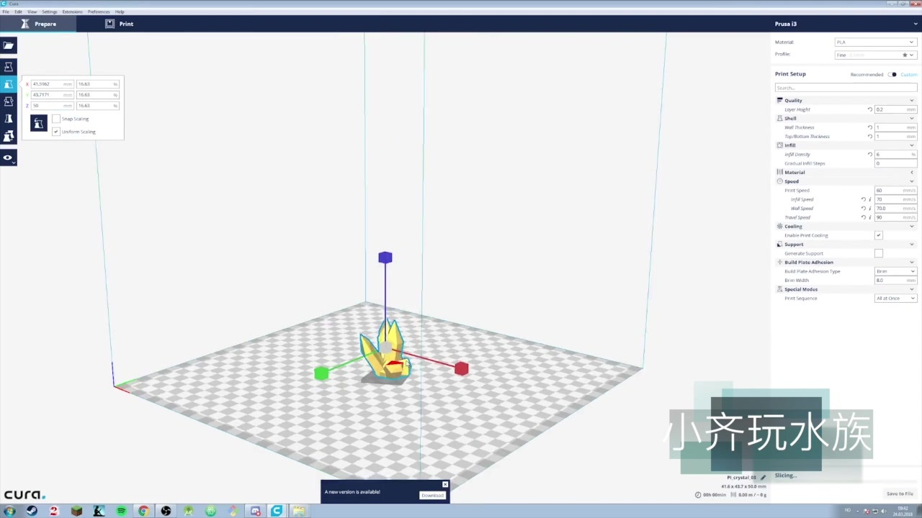Collapse the Infill section
Viewport: 922px width, 518px height.
[x=846, y=145]
